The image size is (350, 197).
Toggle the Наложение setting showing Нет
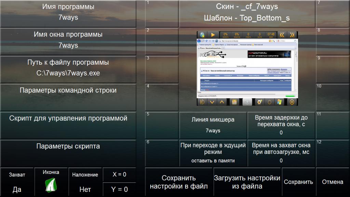click(85, 182)
